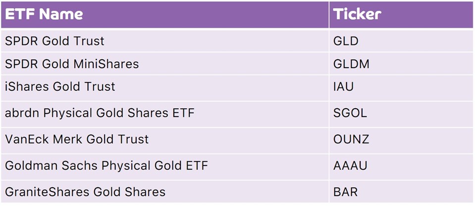Viewport: 475px width, 207px height.
Task: Click the word Trust in iShares row
Action: click(101, 87)
